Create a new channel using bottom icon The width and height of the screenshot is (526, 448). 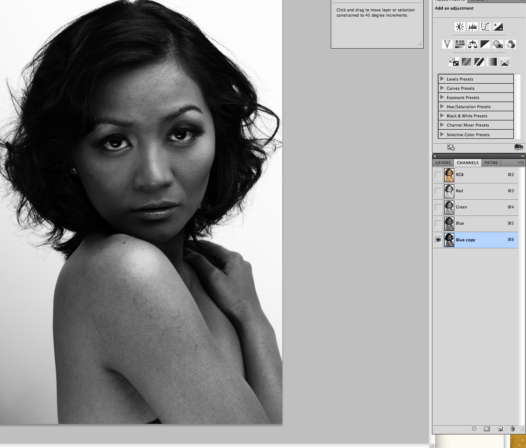500,429
